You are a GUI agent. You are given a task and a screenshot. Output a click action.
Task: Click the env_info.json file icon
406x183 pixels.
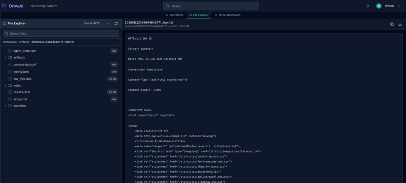(10, 79)
